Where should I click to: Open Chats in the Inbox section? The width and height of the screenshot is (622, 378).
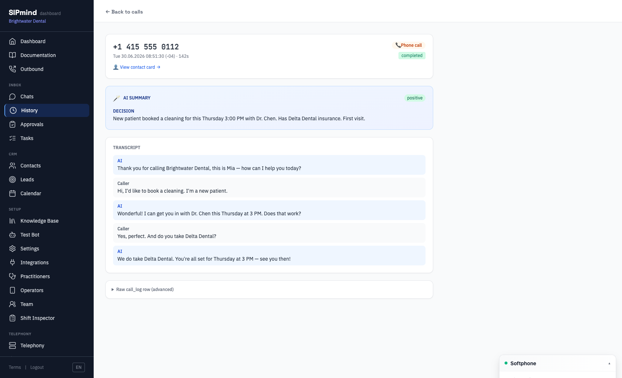pyautogui.click(x=47, y=97)
